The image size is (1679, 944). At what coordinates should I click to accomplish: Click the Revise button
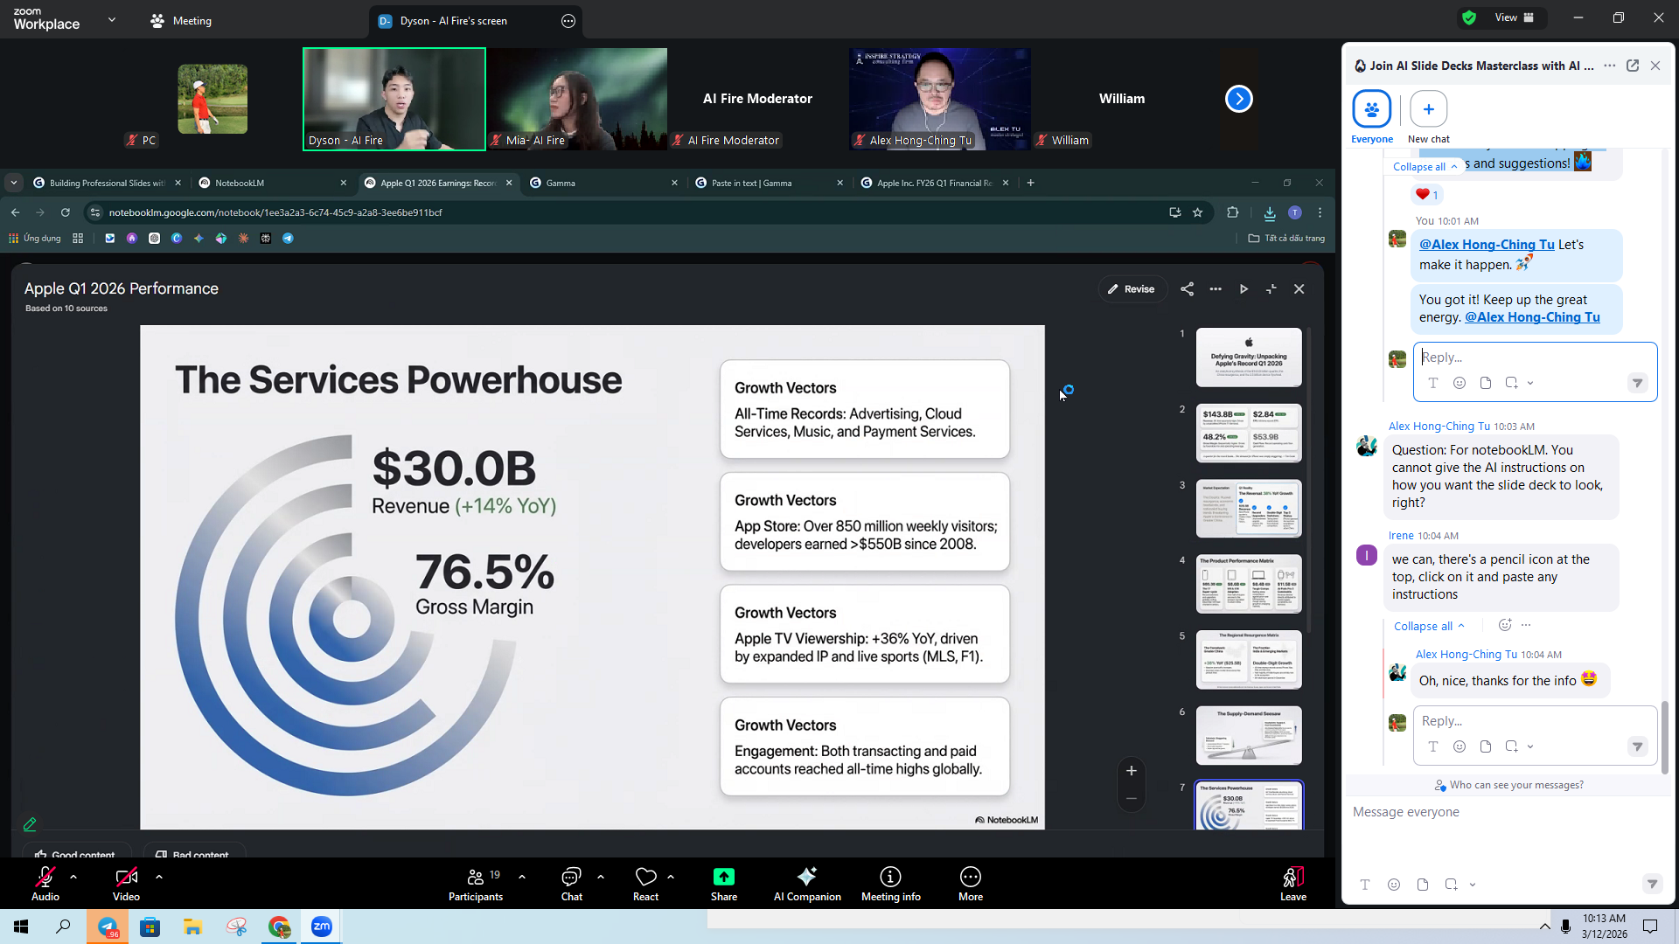point(1132,288)
